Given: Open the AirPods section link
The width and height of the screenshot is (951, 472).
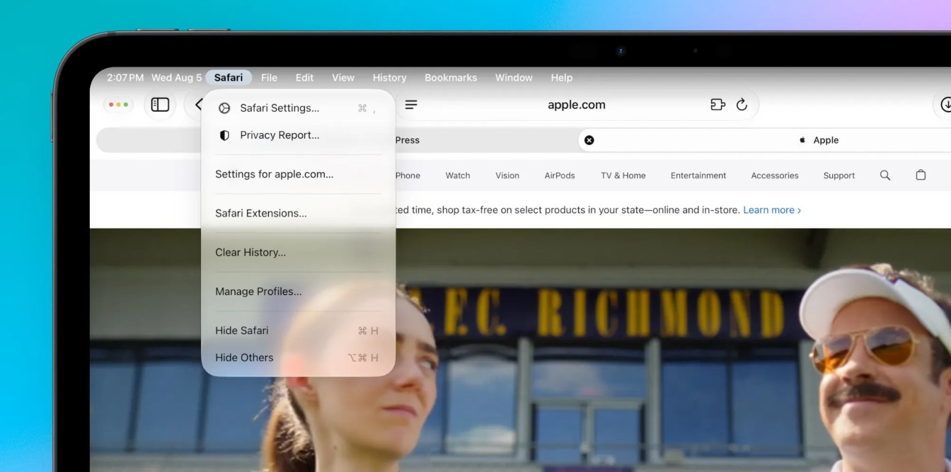Looking at the screenshot, I should click(x=559, y=176).
